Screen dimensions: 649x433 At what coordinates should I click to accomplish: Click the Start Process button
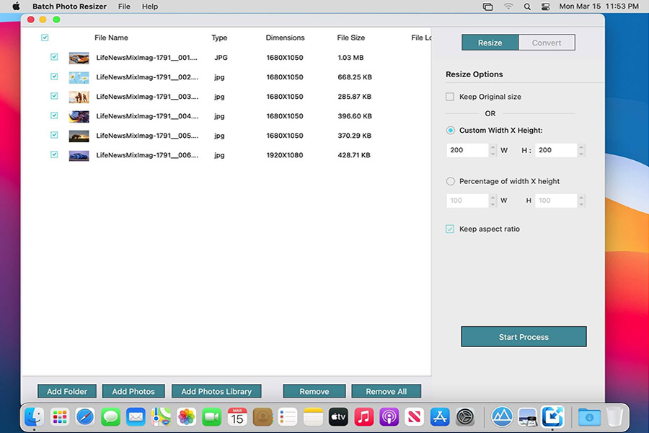pyautogui.click(x=524, y=336)
